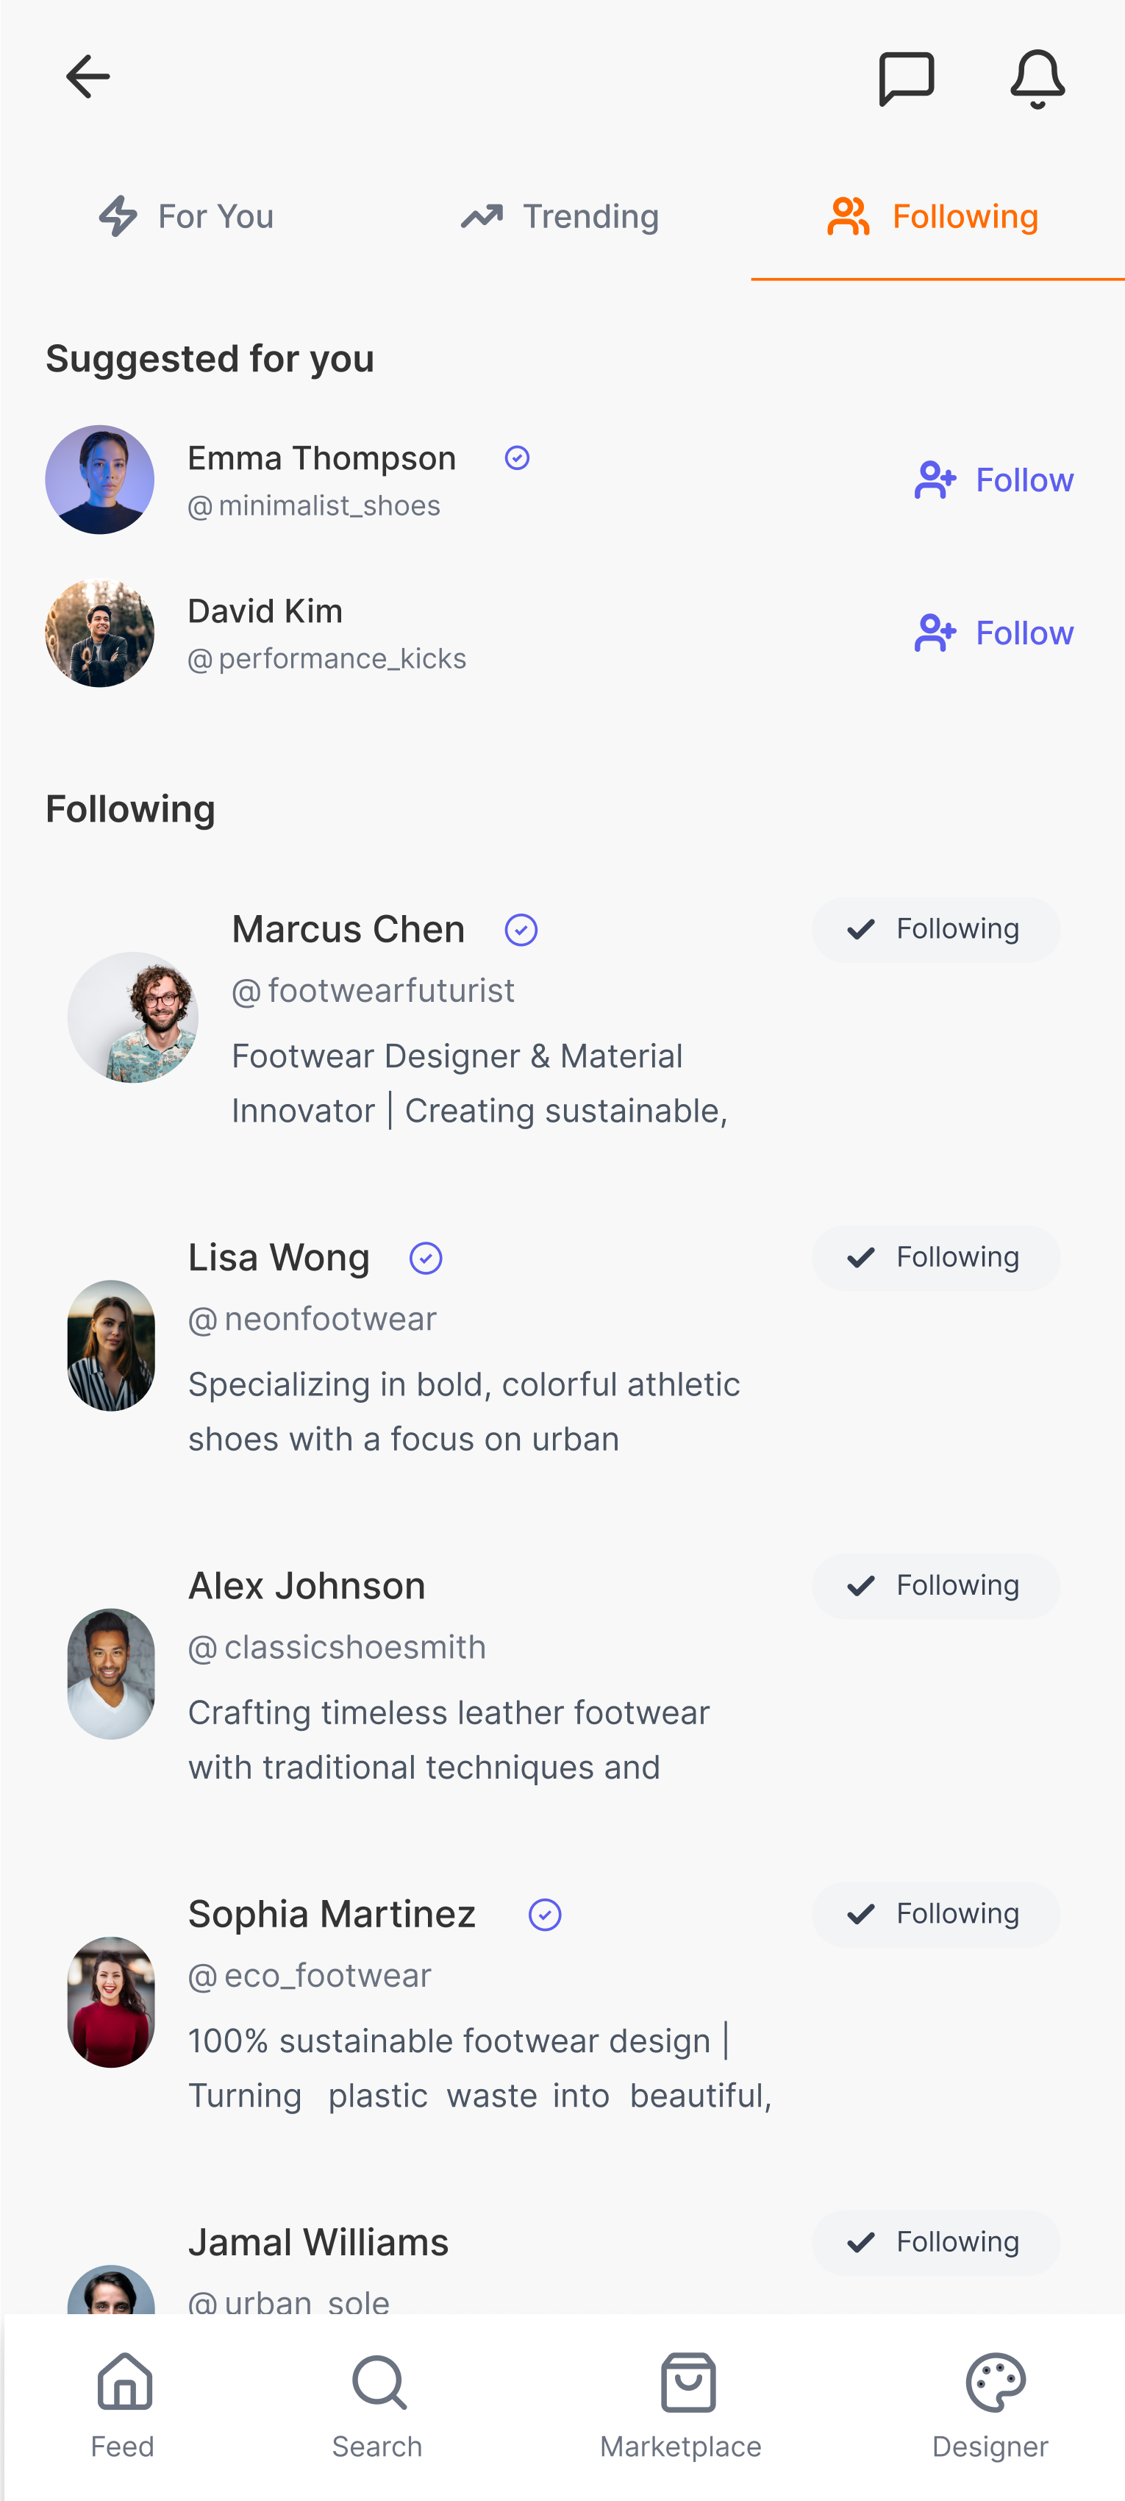Click the @neonfootwear username

(x=312, y=1318)
